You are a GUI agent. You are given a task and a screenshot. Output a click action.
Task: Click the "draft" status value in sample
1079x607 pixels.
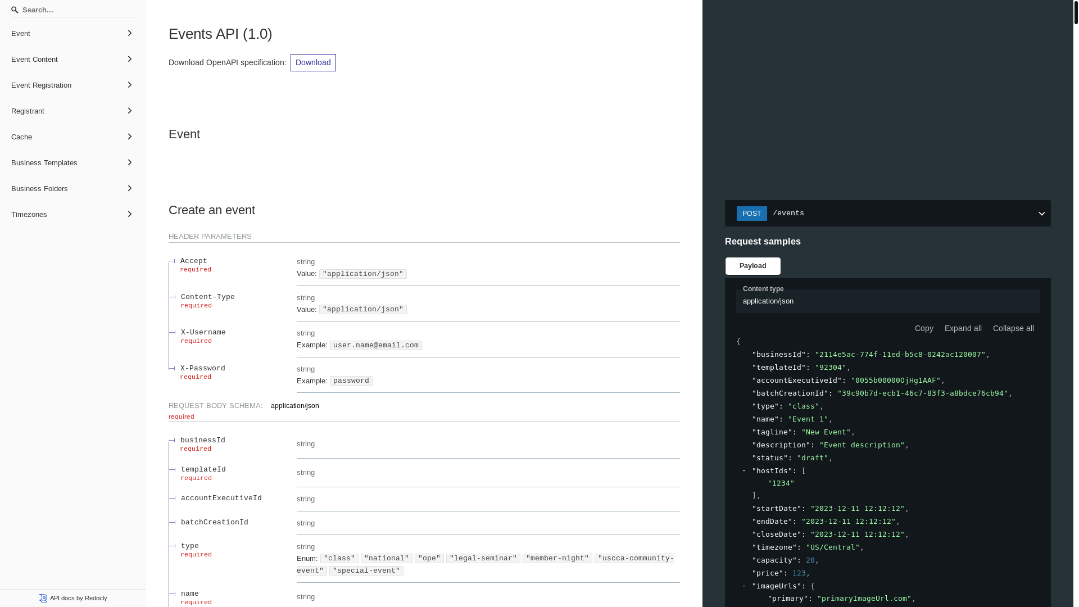pyautogui.click(x=813, y=458)
